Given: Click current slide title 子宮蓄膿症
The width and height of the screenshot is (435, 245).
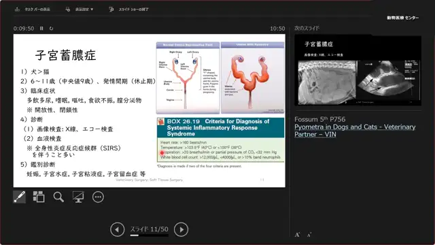Looking at the screenshot, I should (x=65, y=55).
